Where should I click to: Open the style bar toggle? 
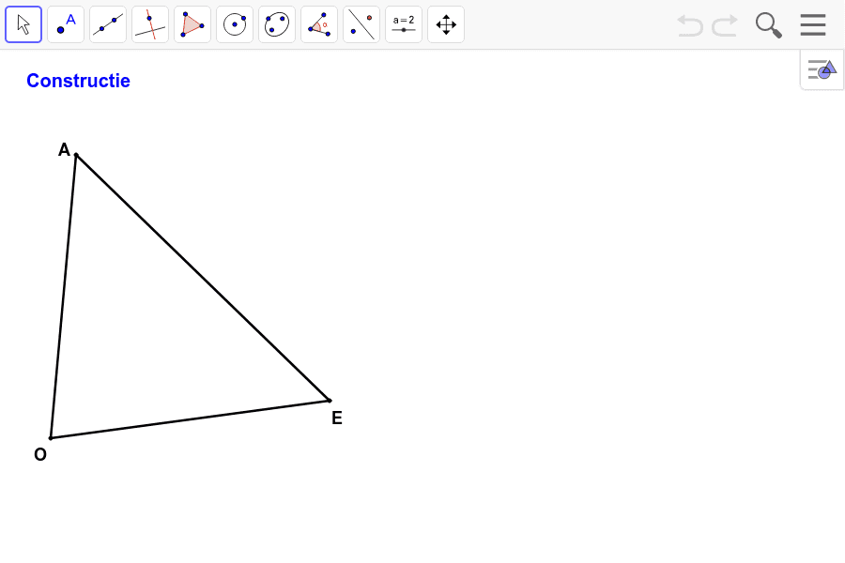coord(822,69)
